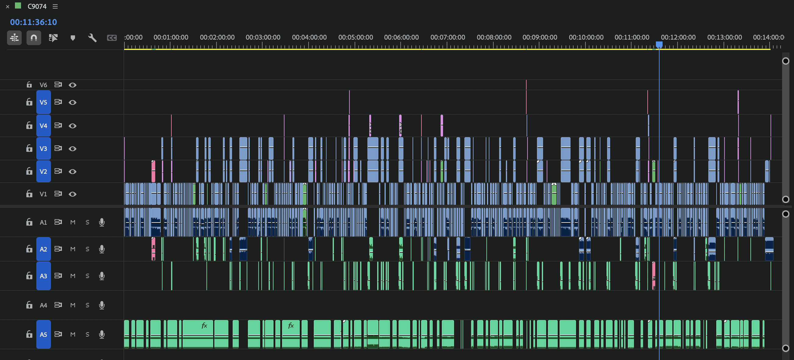This screenshot has height=360, width=794.
Task: Hide track V3 output eye
Action: 73,148
